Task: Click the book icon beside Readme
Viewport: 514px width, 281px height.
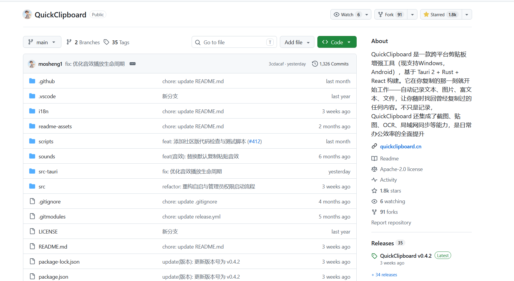Action: [x=374, y=158]
